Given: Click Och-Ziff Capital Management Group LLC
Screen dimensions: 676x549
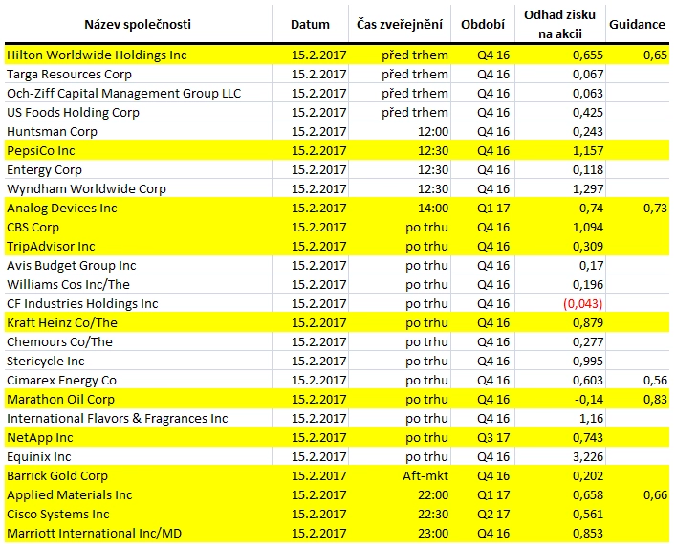Looking at the screenshot, I should (123, 93).
